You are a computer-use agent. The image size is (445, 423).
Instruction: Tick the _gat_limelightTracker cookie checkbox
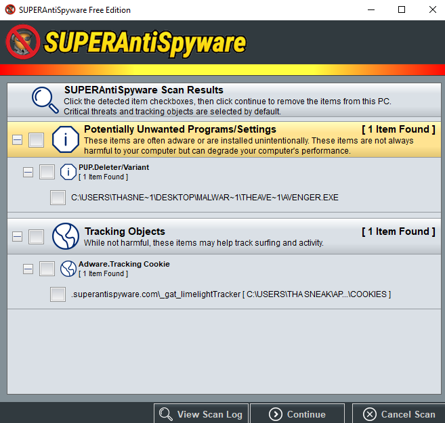(x=58, y=294)
